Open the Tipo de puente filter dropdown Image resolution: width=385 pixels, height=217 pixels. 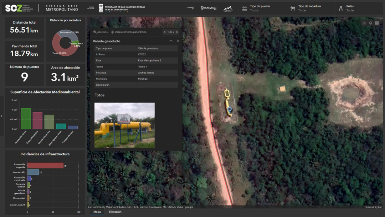[x=263, y=8]
